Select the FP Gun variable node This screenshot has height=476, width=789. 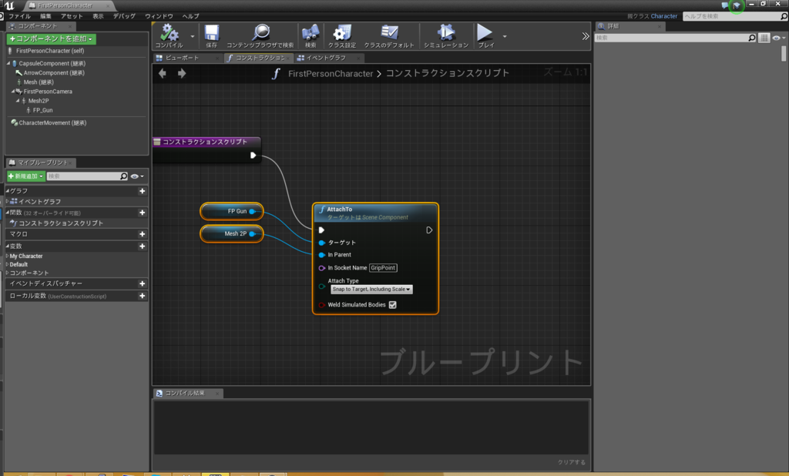[232, 211]
